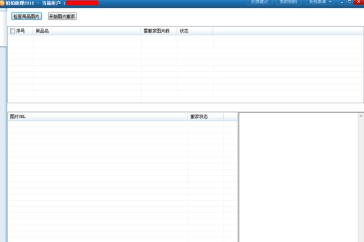
Task: Click the 检查商品图片 button
Action: (x=27, y=16)
